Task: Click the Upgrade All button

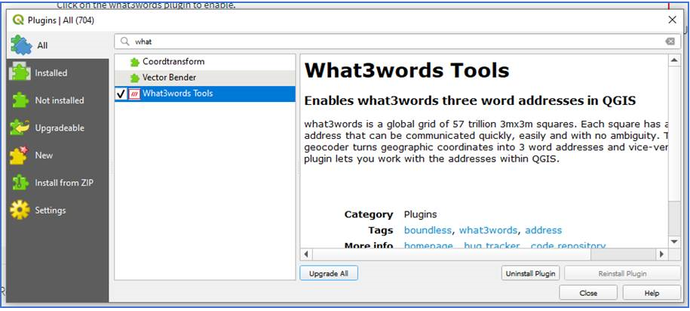Action: click(x=329, y=273)
